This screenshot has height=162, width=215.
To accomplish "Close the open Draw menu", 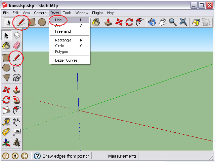I will [x=55, y=13].
